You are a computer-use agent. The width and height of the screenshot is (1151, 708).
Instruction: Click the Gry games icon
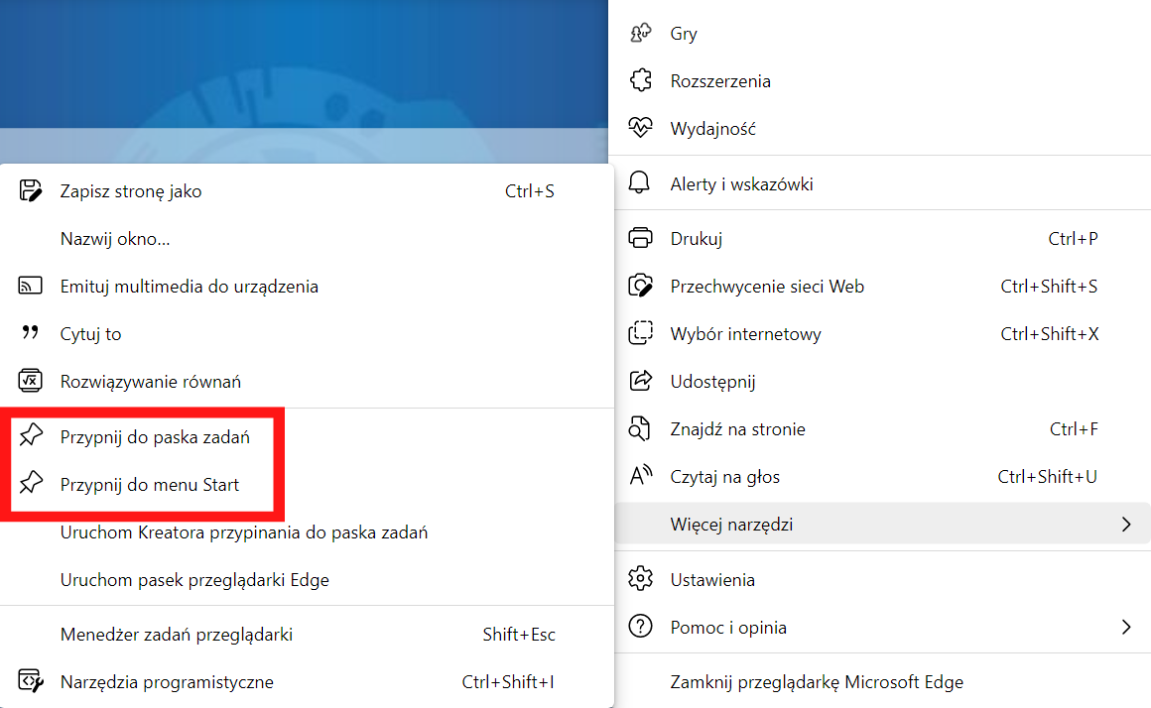pos(640,33)
